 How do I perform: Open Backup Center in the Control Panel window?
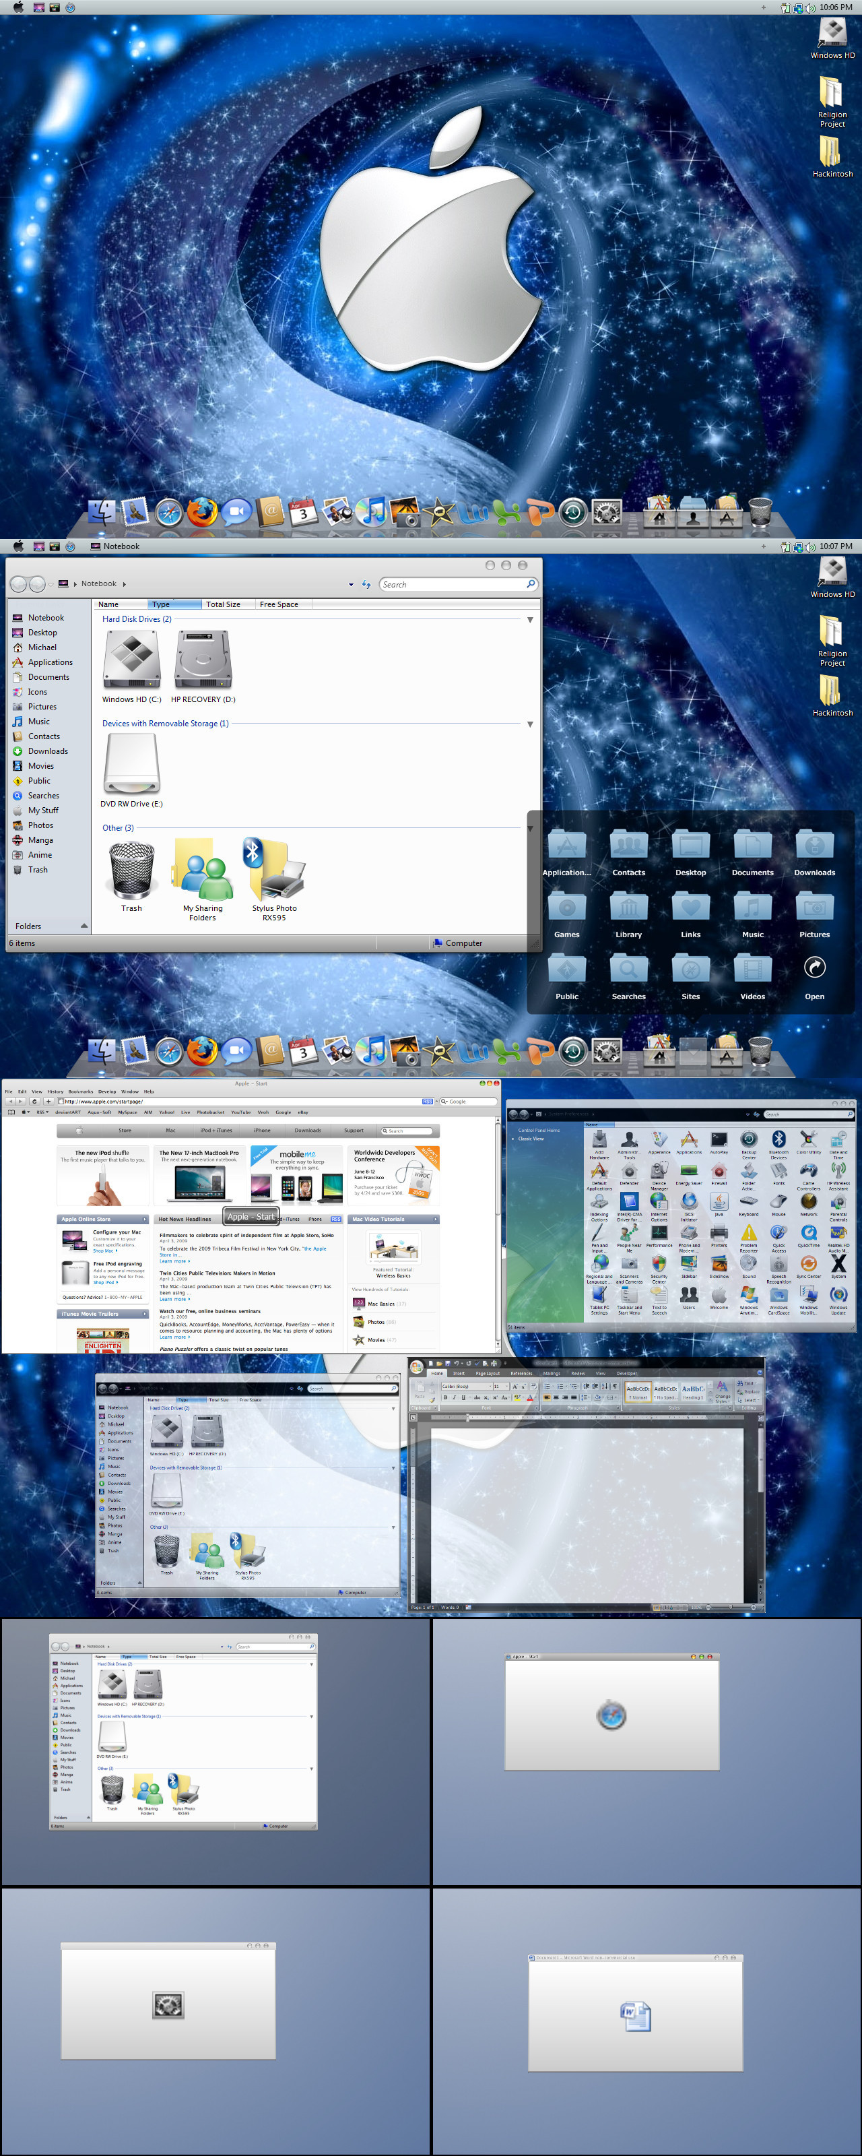tap(749, 1143)
